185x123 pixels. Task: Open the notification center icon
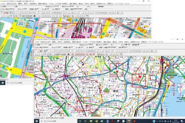point(182,121)
